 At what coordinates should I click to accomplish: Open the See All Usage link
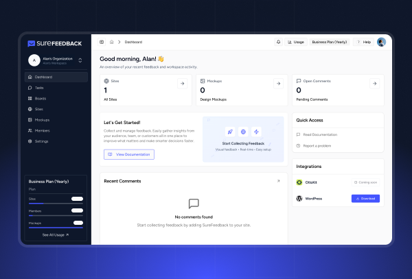pos(56,234)
